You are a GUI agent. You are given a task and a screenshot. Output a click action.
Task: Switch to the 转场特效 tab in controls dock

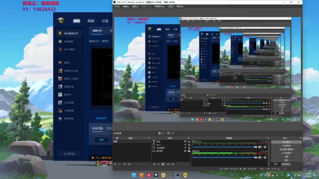(x=286, y=164)
